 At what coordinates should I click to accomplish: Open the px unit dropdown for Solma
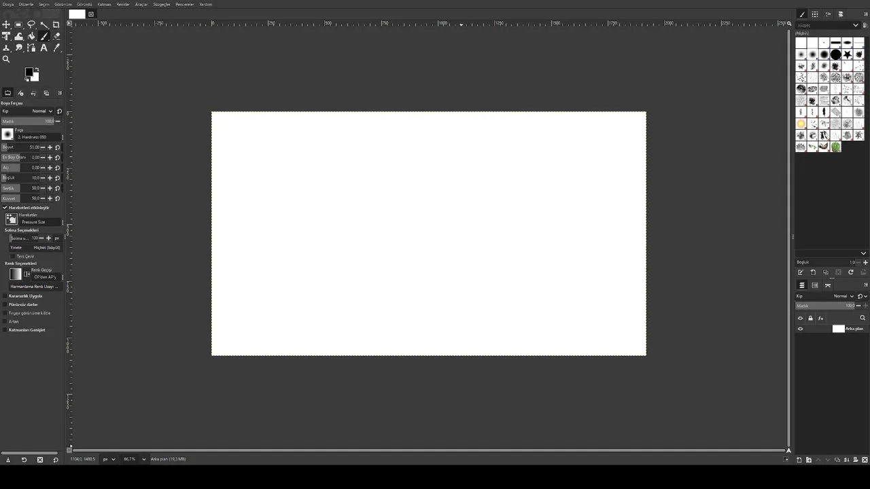click(x=57, y=238)
